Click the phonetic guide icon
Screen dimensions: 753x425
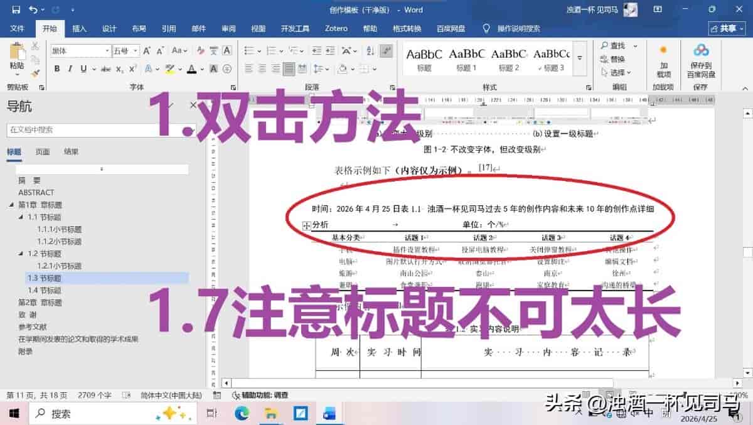(215, 51)
